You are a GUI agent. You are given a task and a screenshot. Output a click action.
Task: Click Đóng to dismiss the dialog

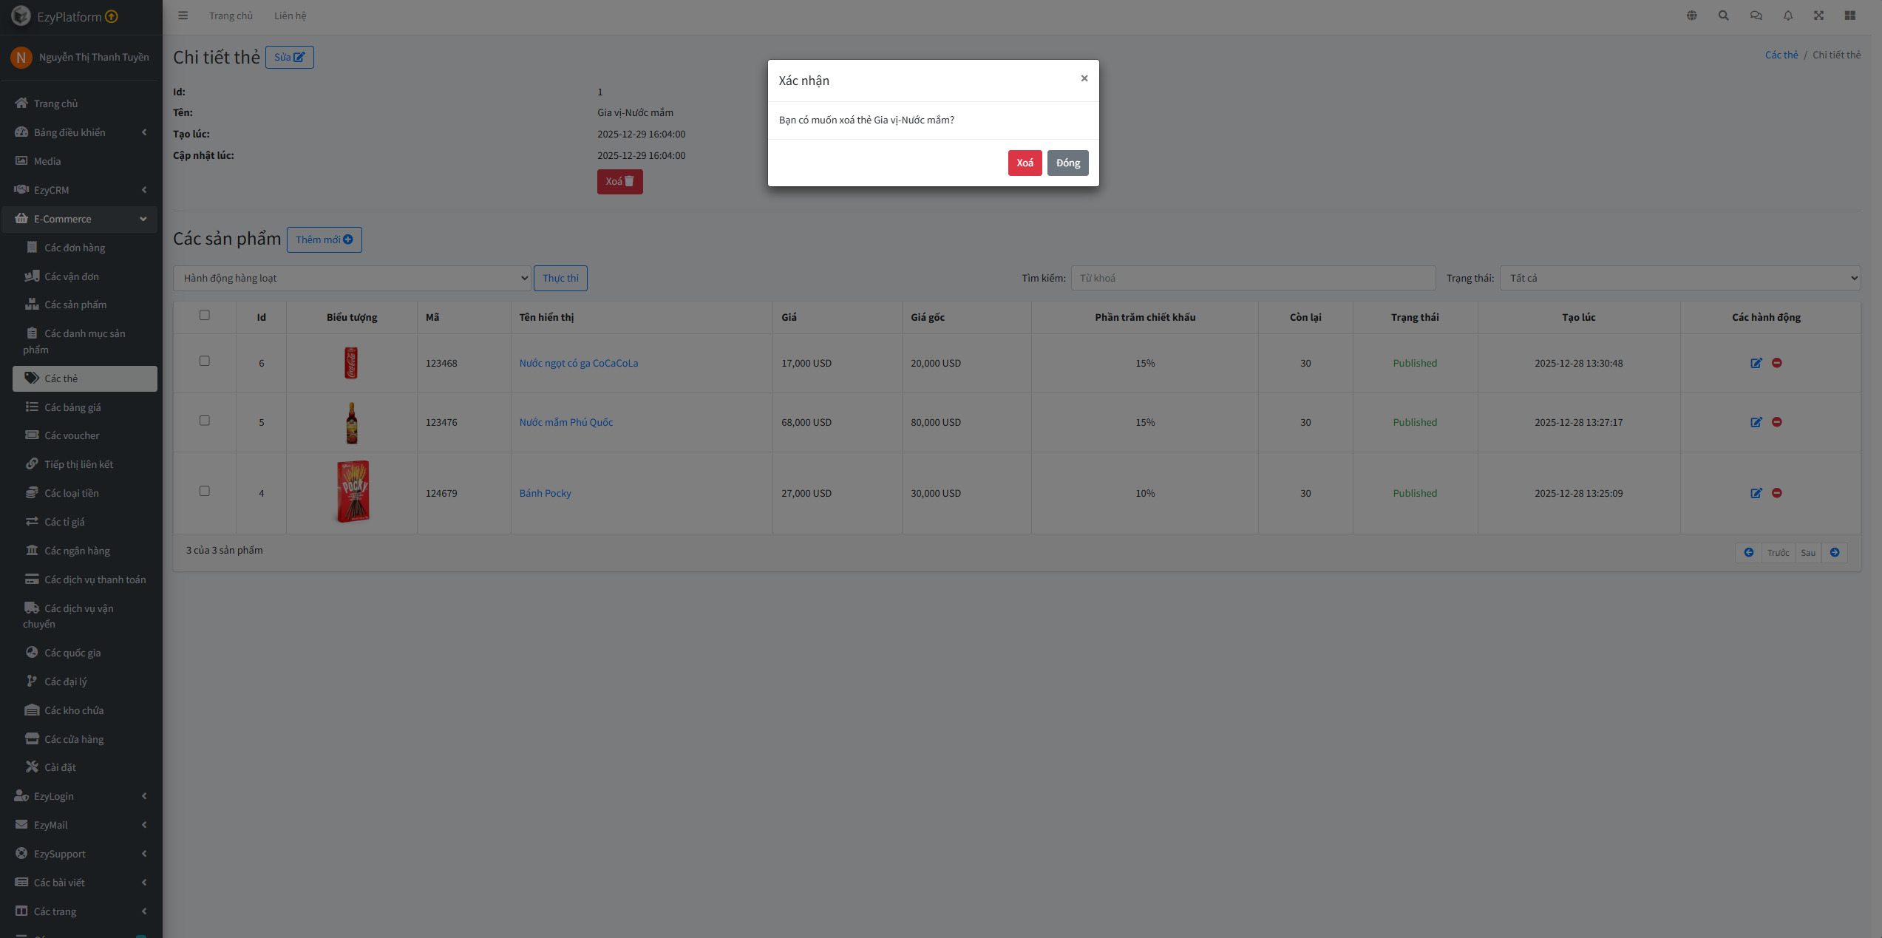(x=1067, y=163)
